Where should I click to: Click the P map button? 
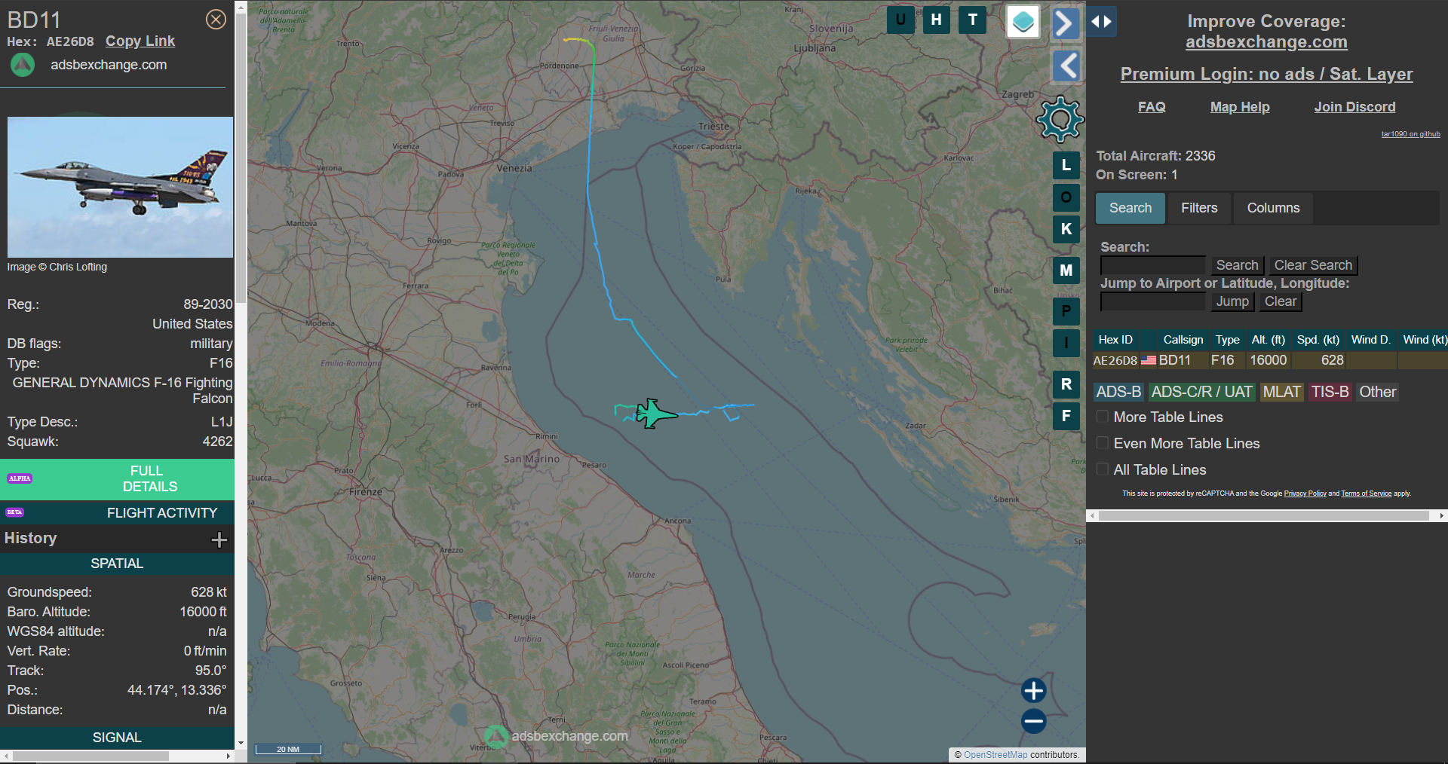coord(1066,310)
